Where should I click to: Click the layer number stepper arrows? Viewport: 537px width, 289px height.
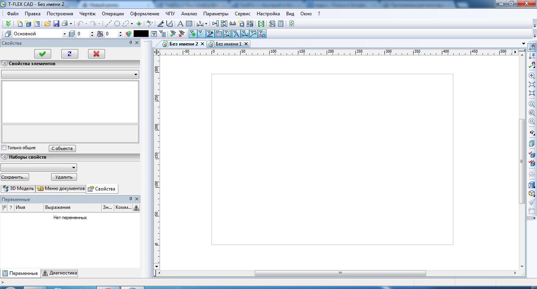92,34
